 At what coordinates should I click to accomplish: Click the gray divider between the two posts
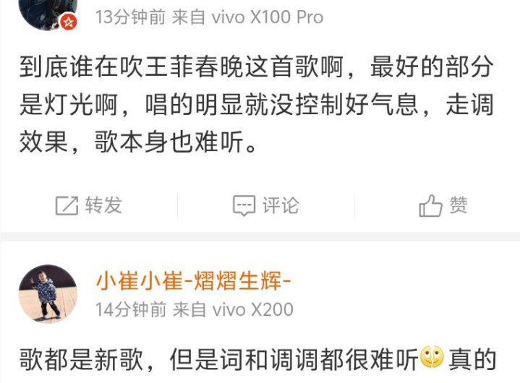[260, 236]
